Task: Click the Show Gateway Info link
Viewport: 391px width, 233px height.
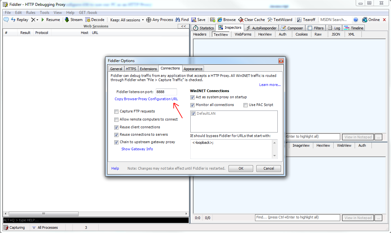Action: [x=137, y=149]
